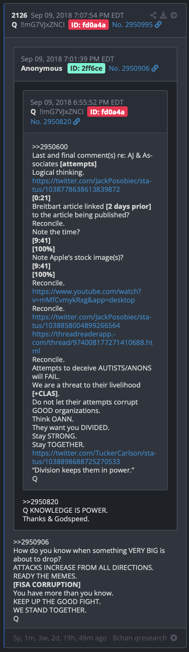
Task: Click the red ID: fd0a4a badge at top
Action: [x=89, y=25]
